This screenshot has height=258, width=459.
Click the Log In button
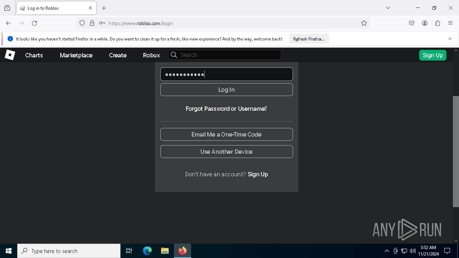click(x=226, y=90)
